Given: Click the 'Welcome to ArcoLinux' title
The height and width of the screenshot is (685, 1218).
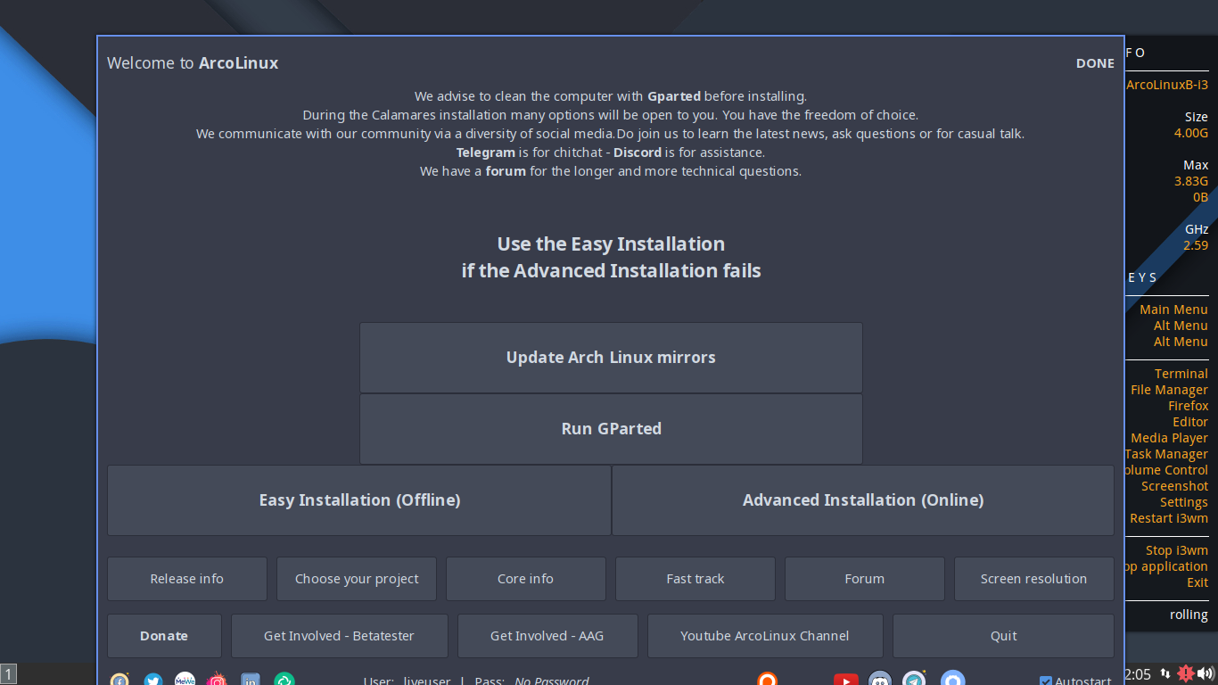Looking at the screenshot, I should 193,63.
